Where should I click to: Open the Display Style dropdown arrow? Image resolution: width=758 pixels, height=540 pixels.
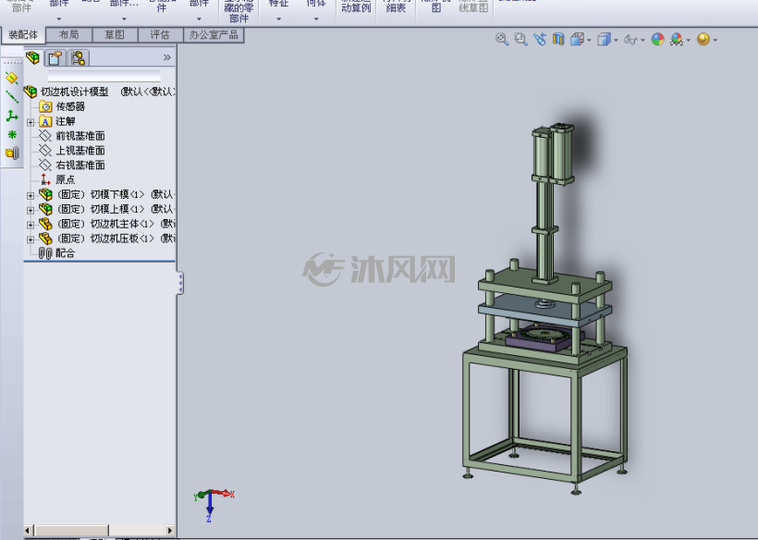click(616, 40)
